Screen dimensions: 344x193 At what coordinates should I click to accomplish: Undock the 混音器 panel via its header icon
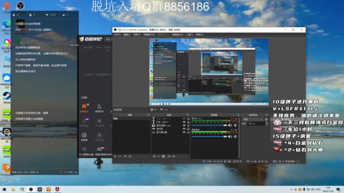238,115
